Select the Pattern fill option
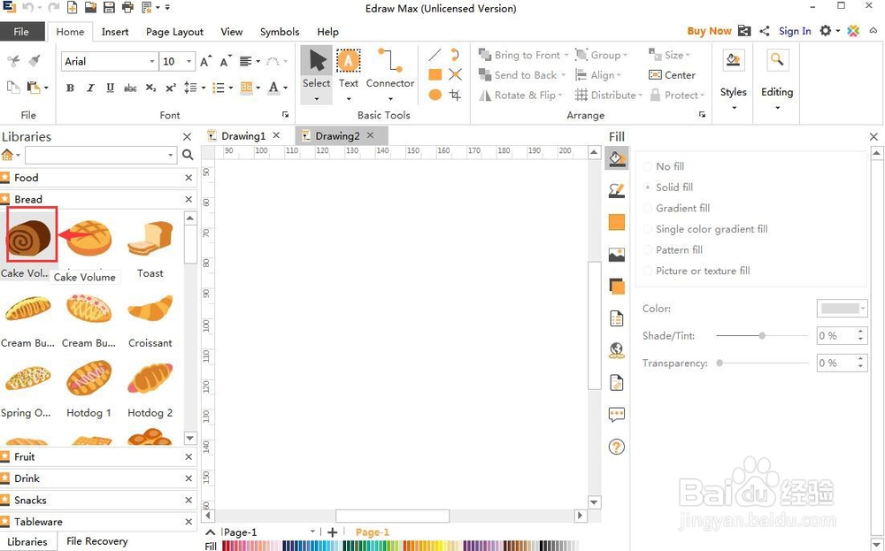This screenshot has height=551, width=885. [x=673, y=249]
